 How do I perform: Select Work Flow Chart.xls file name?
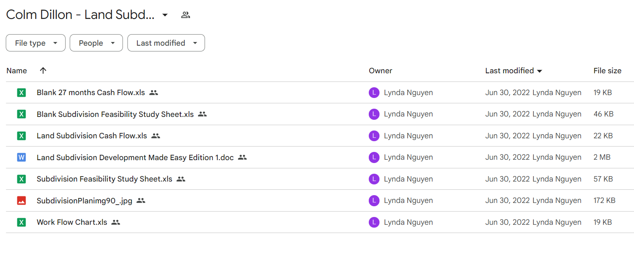pos(72,222)
